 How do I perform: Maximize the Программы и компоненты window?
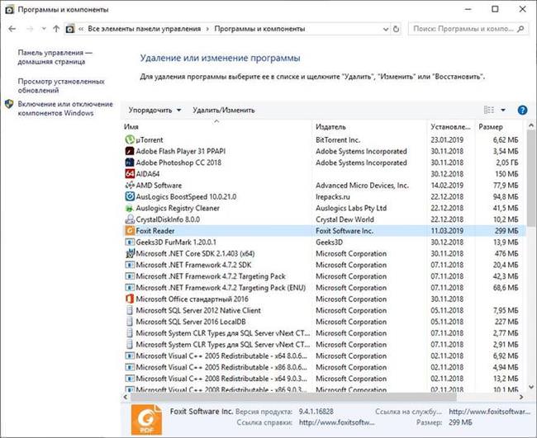tap(495, 9)
